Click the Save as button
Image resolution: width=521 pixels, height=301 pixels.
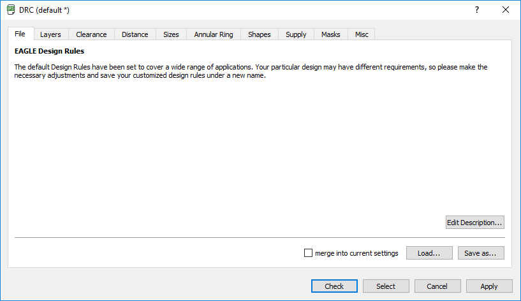481,253
